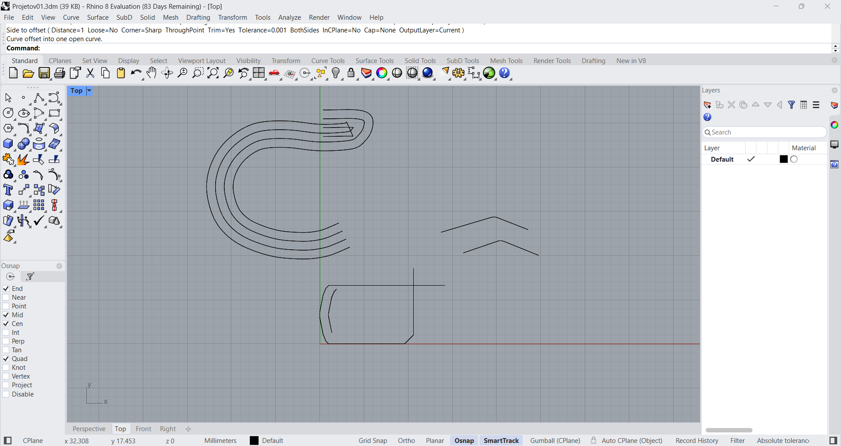Select the Pan hand tool
The width and height of the screenshot is (841, 446).
(x=151, y=73)
